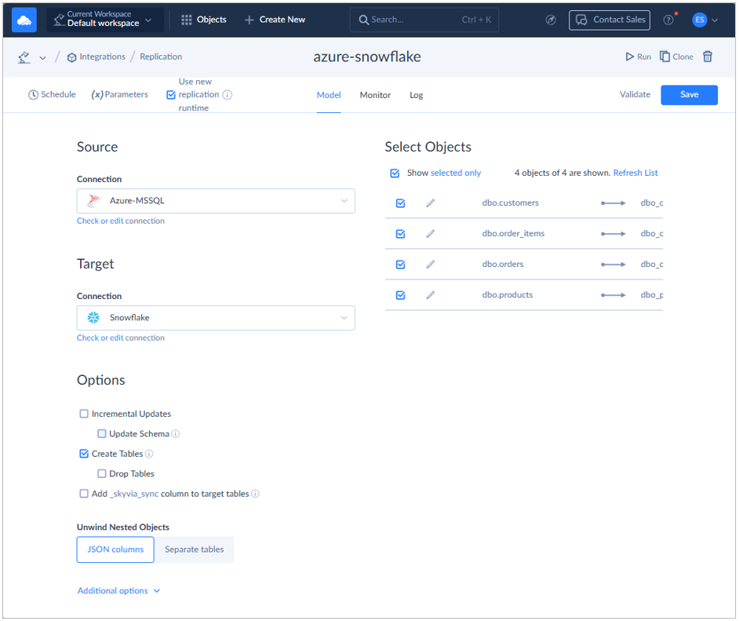Enable Add _skyvia_sync column checkbox

click(84, 493)
